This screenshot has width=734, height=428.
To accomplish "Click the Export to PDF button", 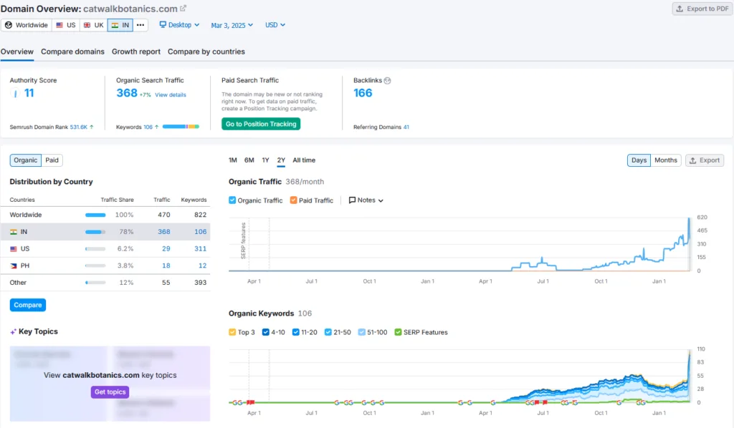I will pos(702,9).
